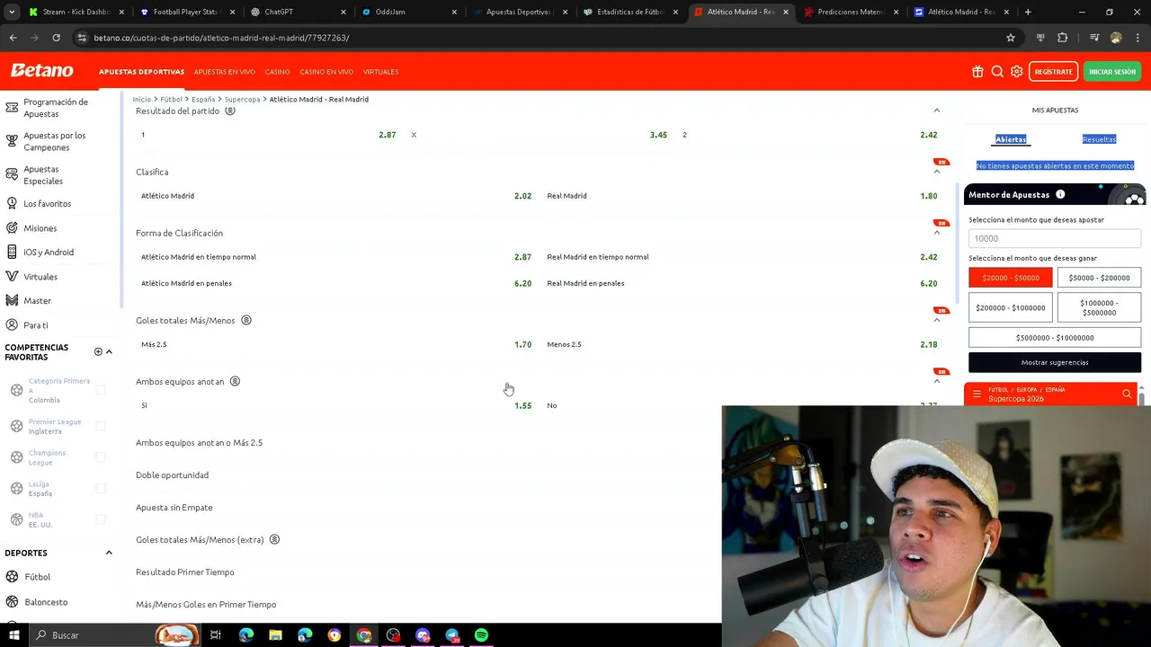The image size is (1151, 647).
Task: Open Apuestas por los Campeones
Action: point(54,141)
